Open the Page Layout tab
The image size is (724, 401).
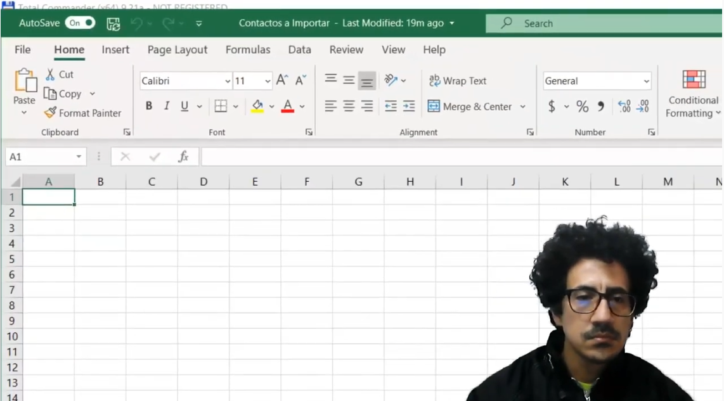(x=178, y=49)
